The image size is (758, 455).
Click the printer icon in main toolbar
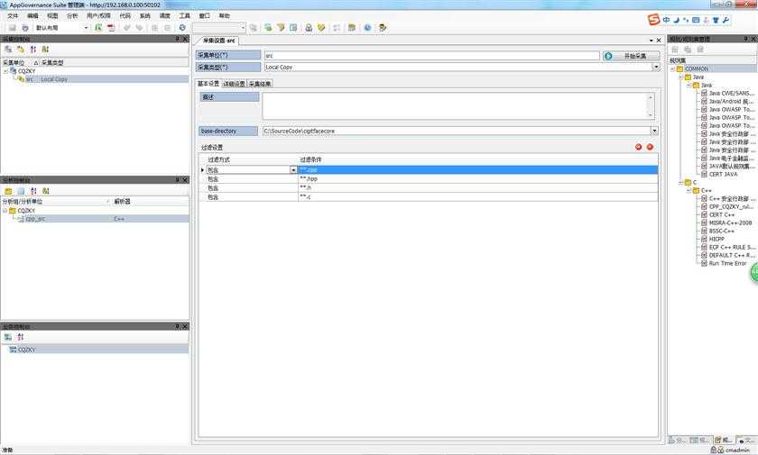click(25, 28)
